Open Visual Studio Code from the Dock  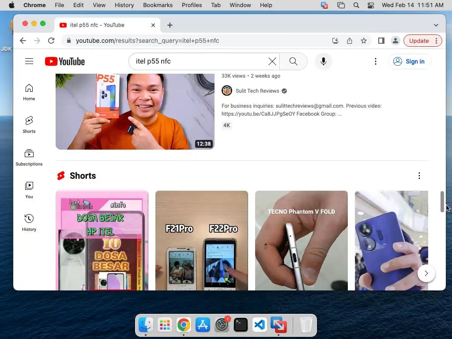point(260,325)
